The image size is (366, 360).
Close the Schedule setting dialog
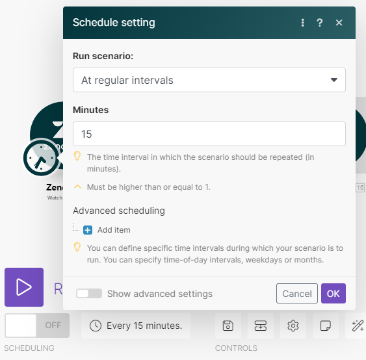point(339,23)
